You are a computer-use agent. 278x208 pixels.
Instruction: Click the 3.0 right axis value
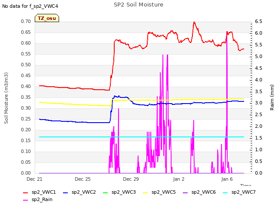point(258,103)
